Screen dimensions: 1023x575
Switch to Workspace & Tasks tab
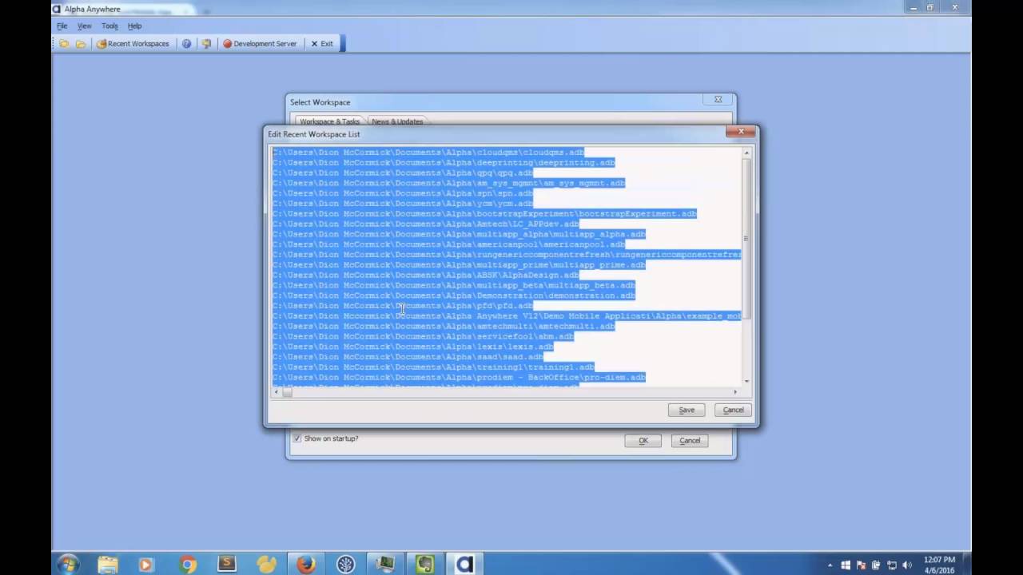point(329,121)
